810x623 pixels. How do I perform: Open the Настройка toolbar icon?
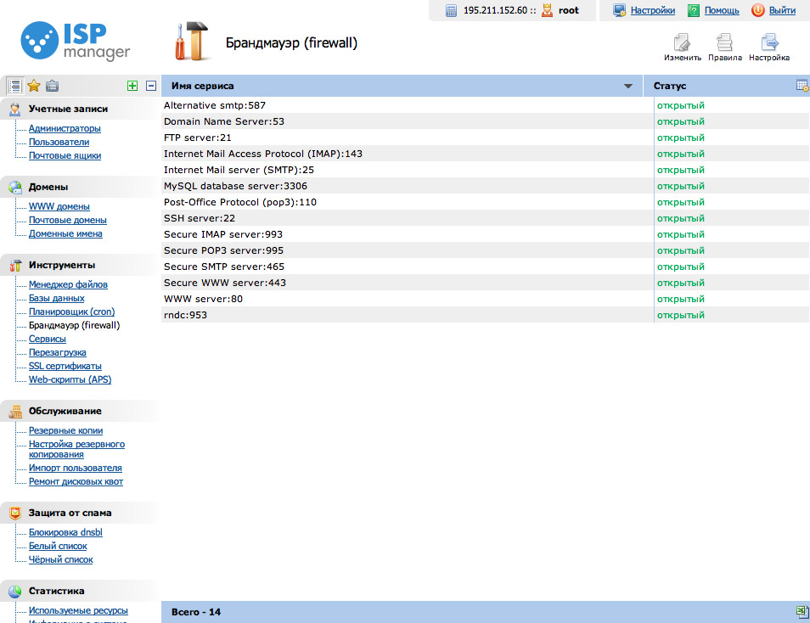pyautogui.click(x=769, y=44)
